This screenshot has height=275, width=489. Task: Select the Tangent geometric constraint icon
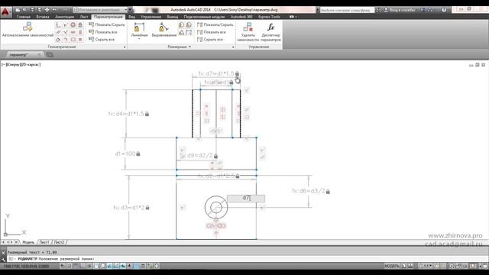pos(58,40)
